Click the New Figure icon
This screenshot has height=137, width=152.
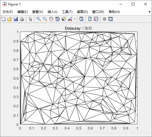3,19
